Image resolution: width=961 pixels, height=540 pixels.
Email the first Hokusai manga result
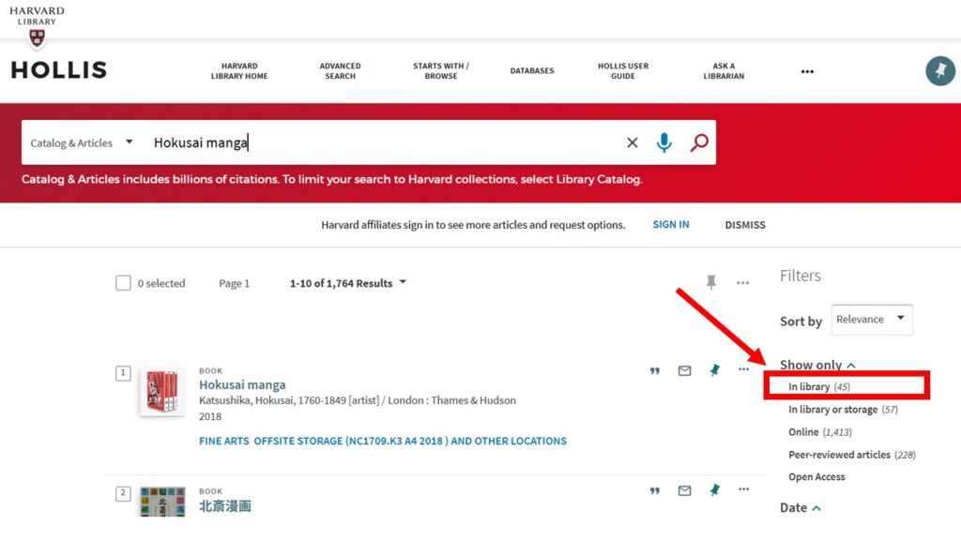click(x=684, y=371)
